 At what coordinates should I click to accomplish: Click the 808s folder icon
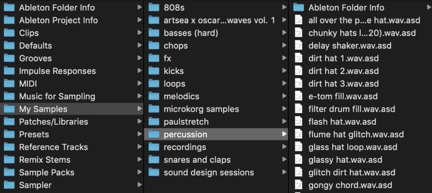154,8
